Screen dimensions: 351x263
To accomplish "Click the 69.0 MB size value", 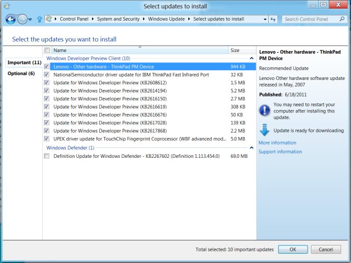I will tap(239, 156).
